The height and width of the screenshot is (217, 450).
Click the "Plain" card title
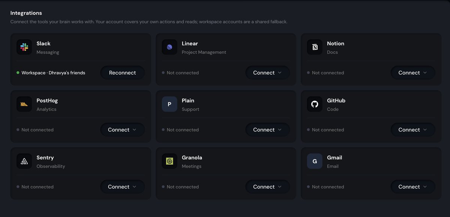point(188,101)
